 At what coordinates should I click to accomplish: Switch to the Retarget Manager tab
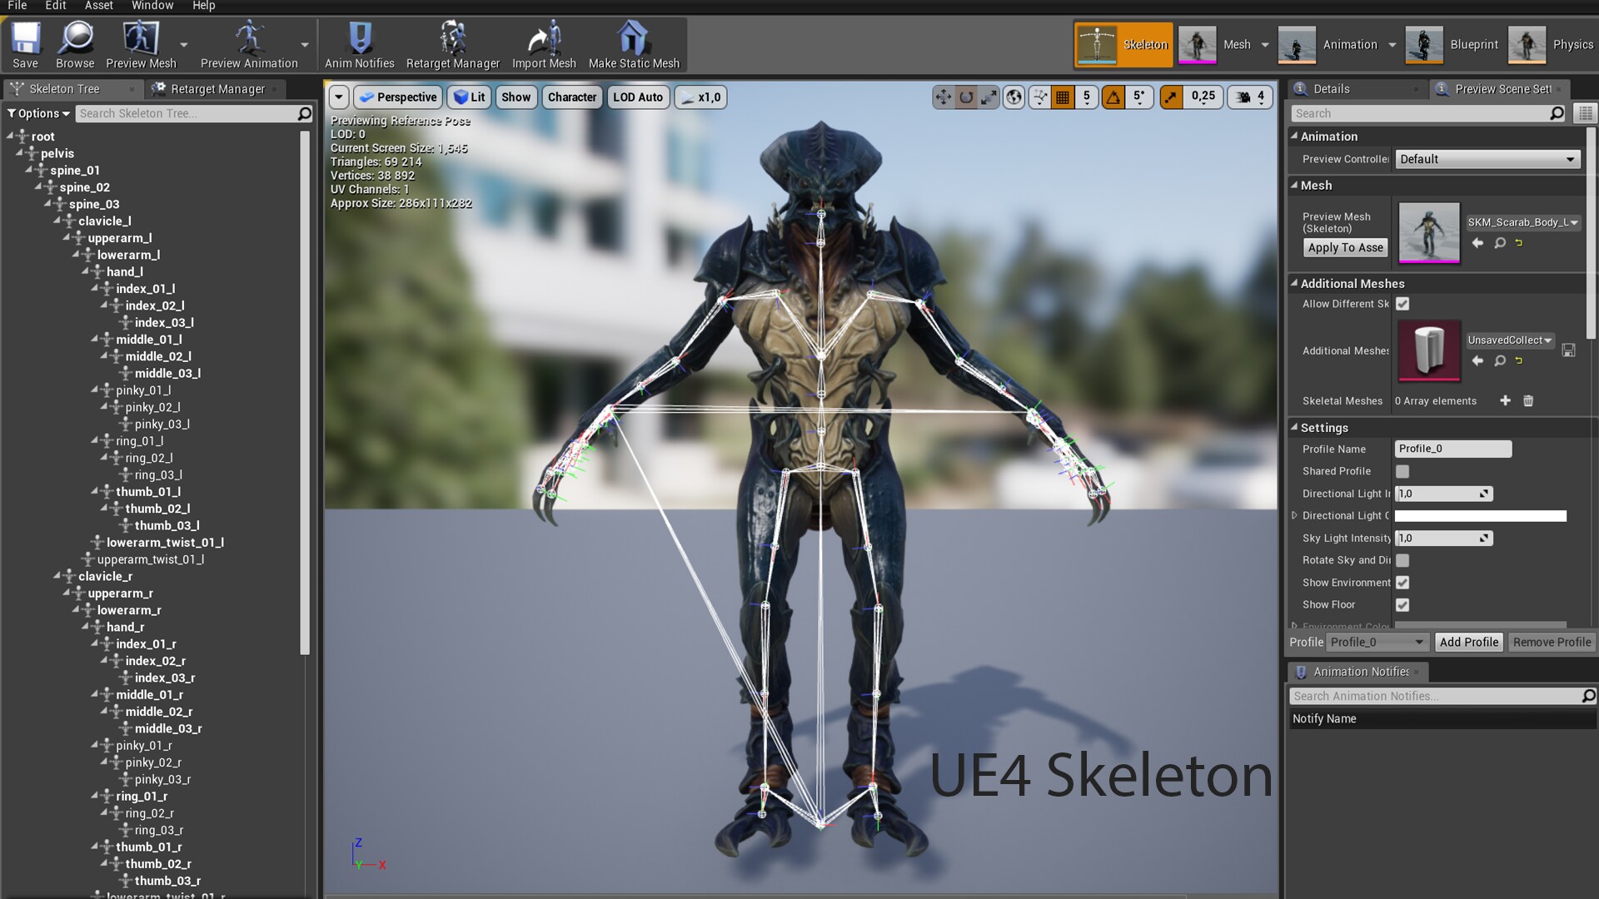click(x=217, y=89)
